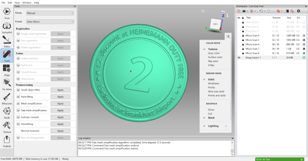Expand Isotropic remesh settings
This screenshot has width=308, height=161.
pos(18,117)
